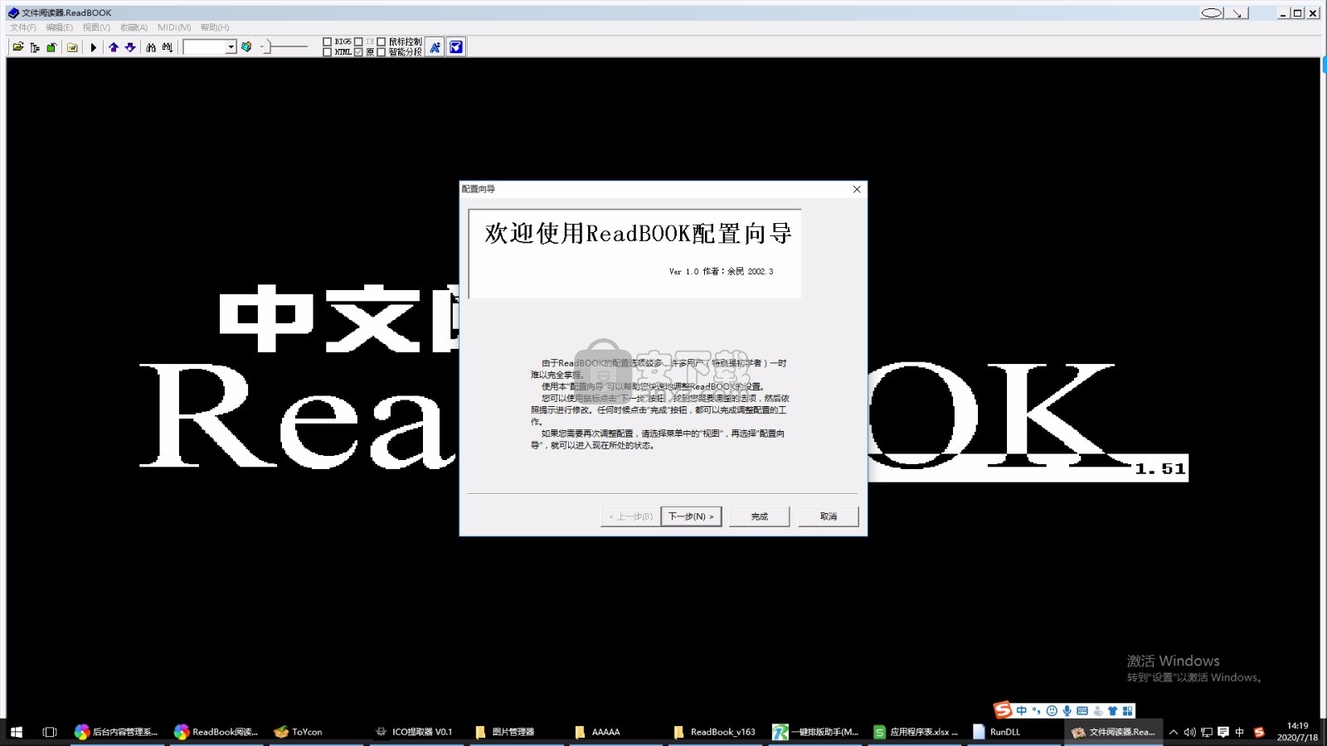Screen dimensions: 1327x746
Task: Switch to RunDLL taskbar item
Action: pyautogui.click(x=1014, y=732)
